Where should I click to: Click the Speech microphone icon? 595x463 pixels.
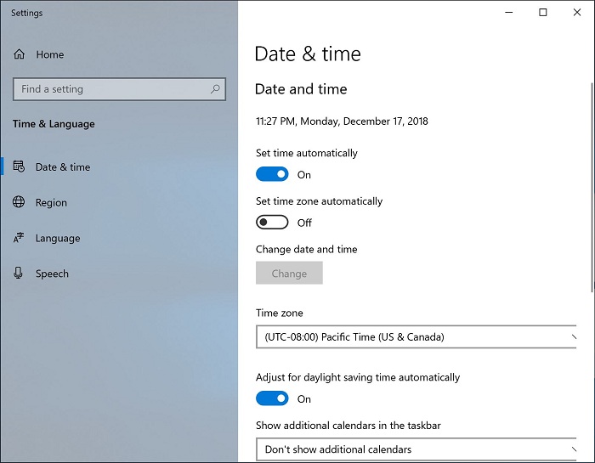(x=19, y=274)
